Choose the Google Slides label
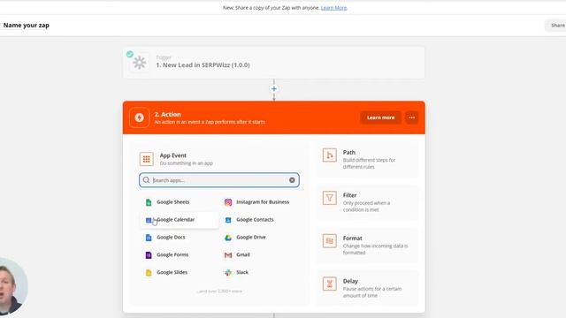Screen dimensions: 566x318 [x=172, y=272]
